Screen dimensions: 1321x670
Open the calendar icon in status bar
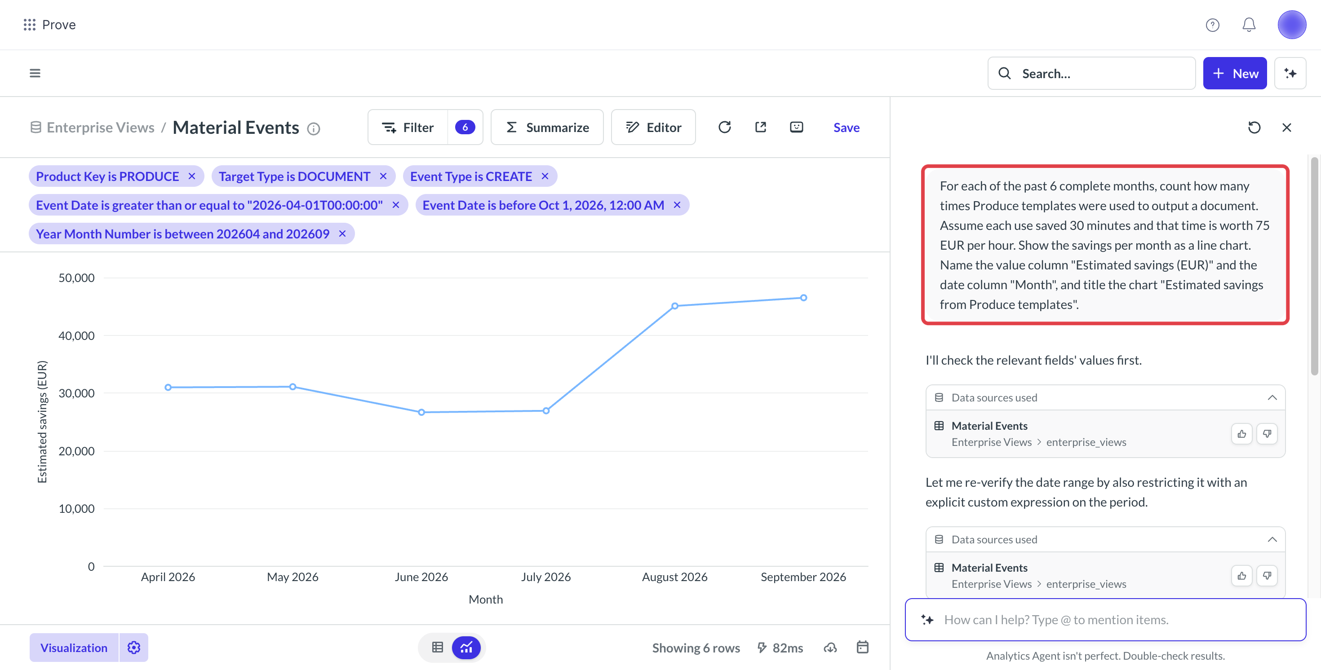pyautogui.click(x=863, y=647)
